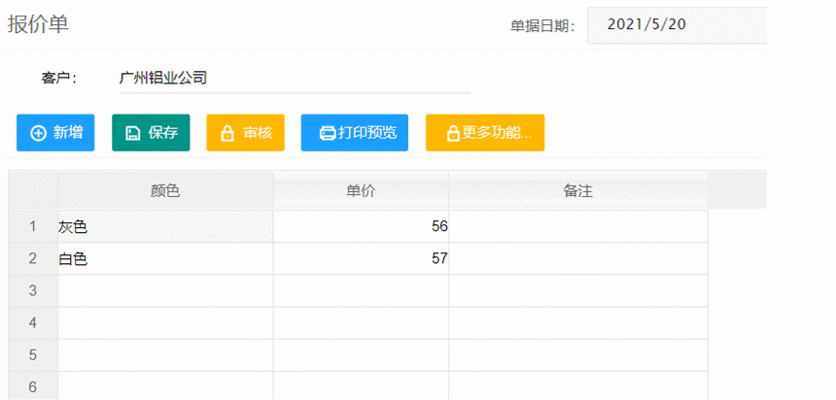Viewport: 836px width, 400px height.
Task: Click the empty 单价 cell in row 3
Action: coord(361,291)
